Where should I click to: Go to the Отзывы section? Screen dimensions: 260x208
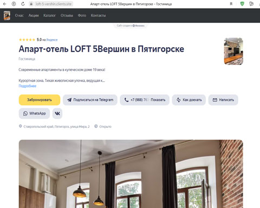[x=67, y=16]
